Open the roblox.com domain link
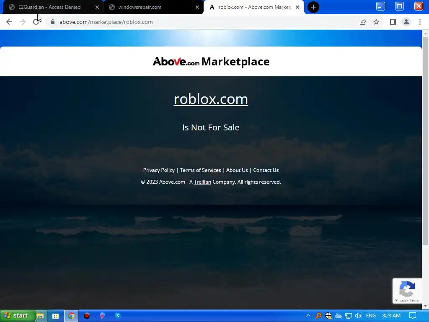Viewport: 429px width, 322px height. click(x=211, y=99)
